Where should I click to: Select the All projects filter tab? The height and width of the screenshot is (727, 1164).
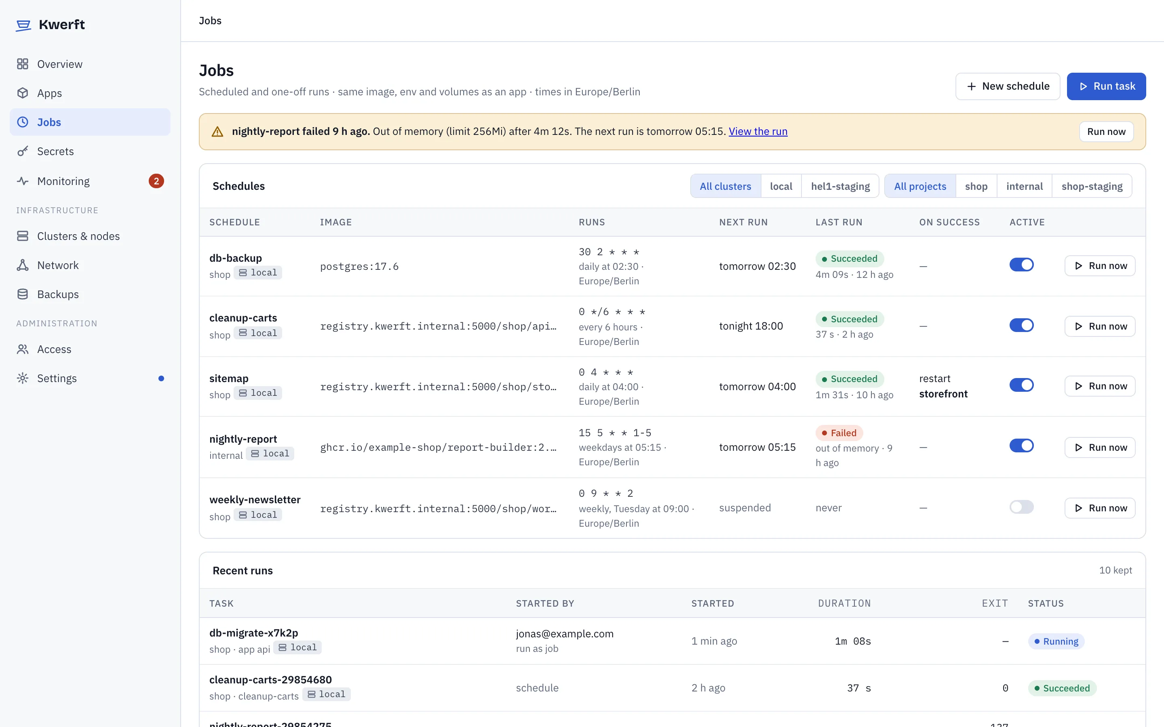pos(919,186)
